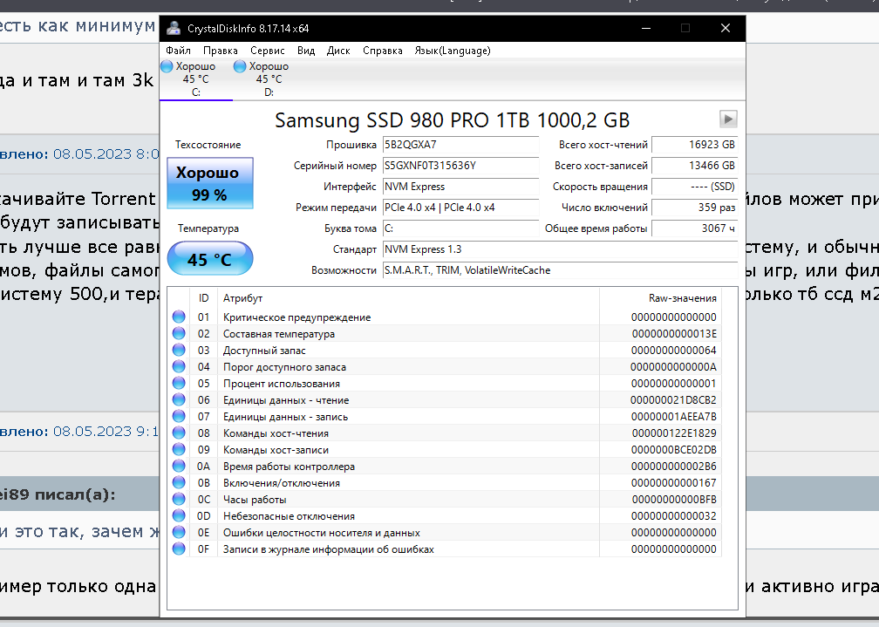
Task: Click the host writes value 13466 GB
Action: click(x=694, y=166)
